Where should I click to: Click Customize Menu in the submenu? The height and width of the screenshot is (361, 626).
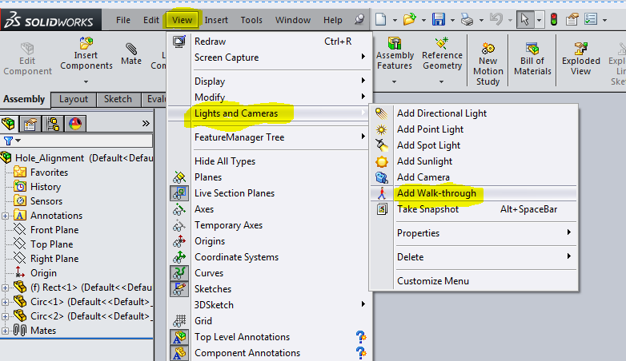coord(432,281)
